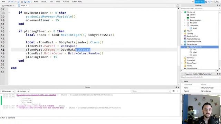Image resolution: width=221 pixels, height=124 pixels.
Task: Click the Workspace globe icon in Explorer
Action: tap(185, 12)
